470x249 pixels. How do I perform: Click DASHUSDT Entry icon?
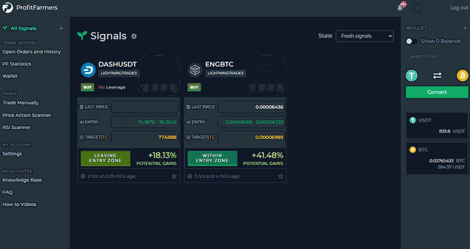tap(81, 122)
